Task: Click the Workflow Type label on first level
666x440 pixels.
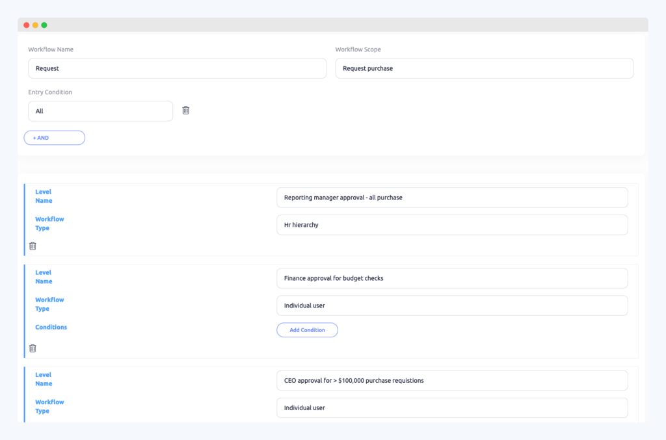Action: click(x=49, y=223)
